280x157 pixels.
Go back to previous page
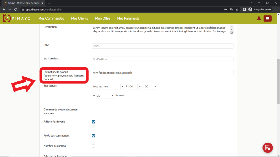(4, 10)
